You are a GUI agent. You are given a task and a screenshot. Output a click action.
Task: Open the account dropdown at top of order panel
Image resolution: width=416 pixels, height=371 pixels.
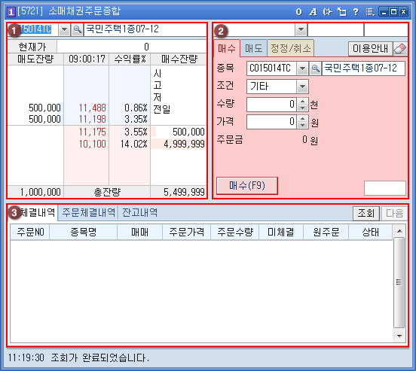coord(301,29)
